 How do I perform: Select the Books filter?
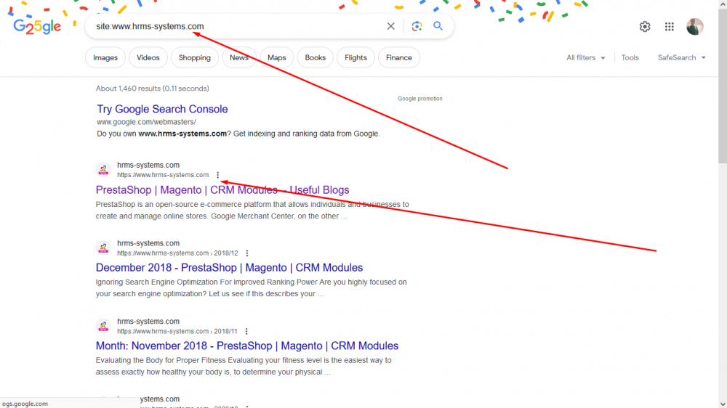point(316,58)
